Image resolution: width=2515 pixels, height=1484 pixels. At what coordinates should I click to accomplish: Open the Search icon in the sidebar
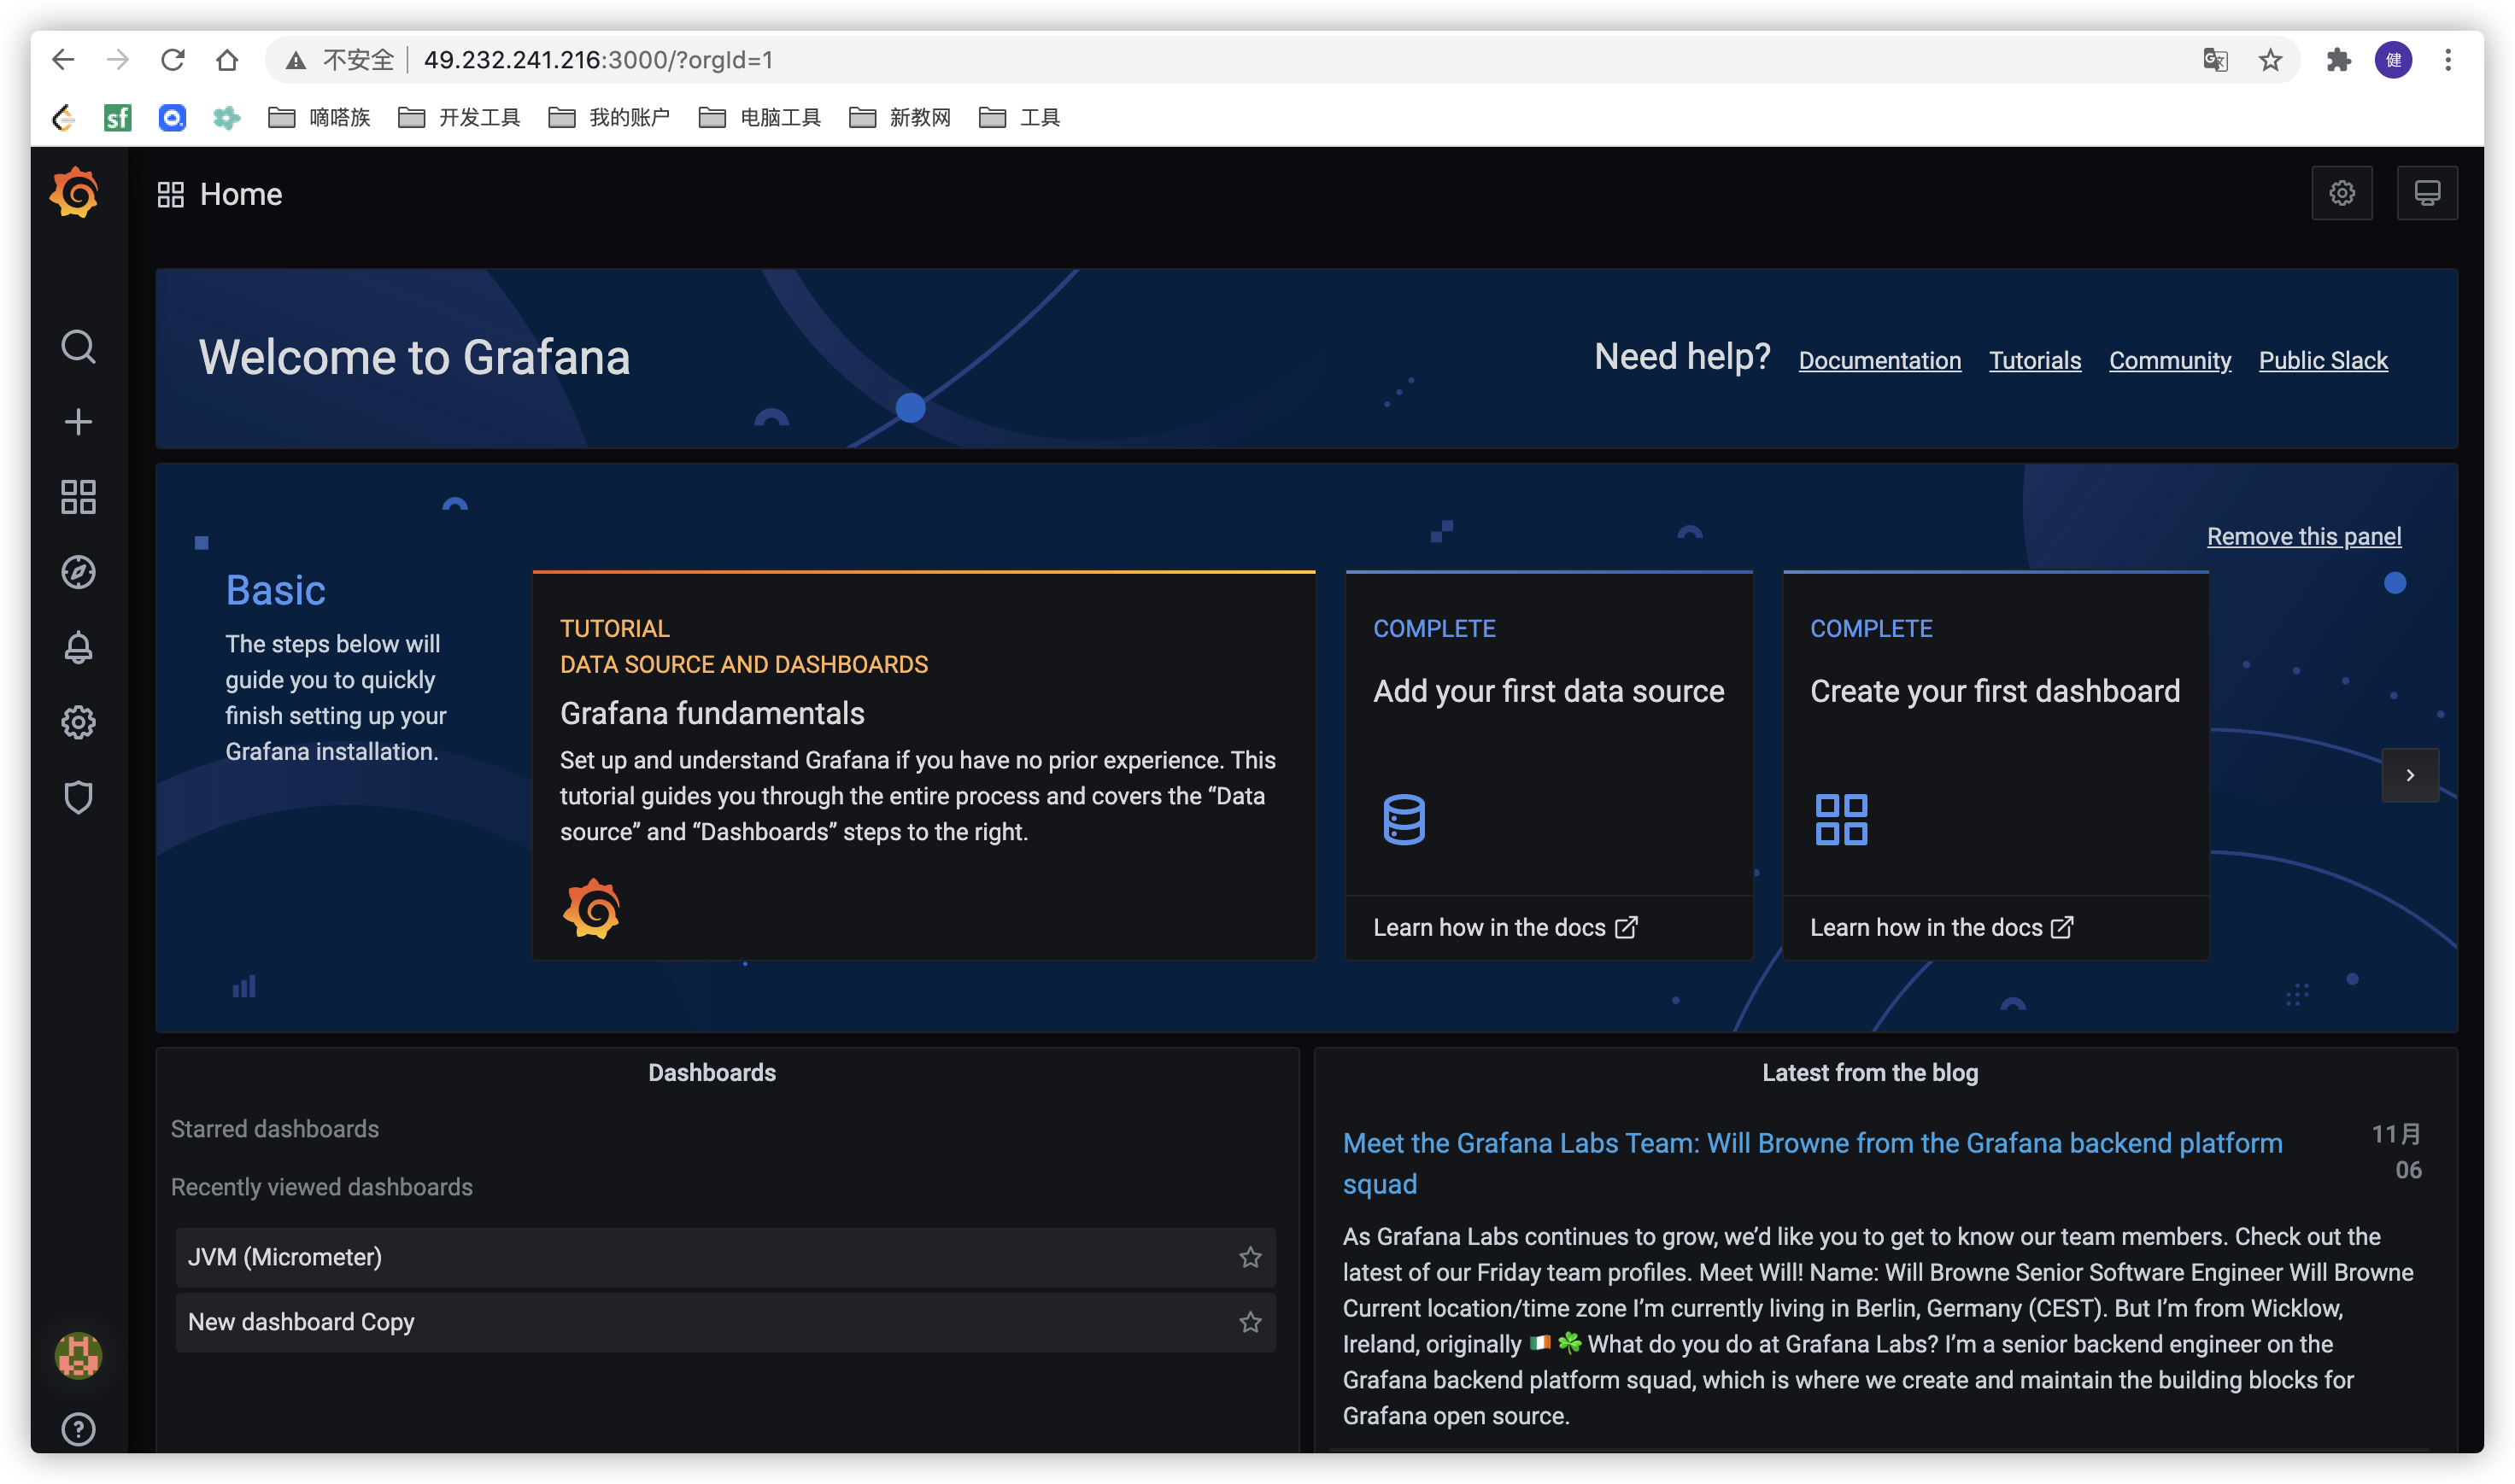78,347
